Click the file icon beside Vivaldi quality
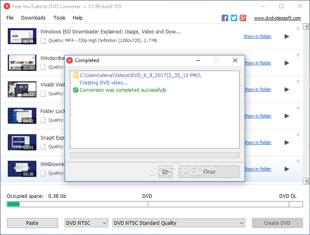 pos(43,93)
